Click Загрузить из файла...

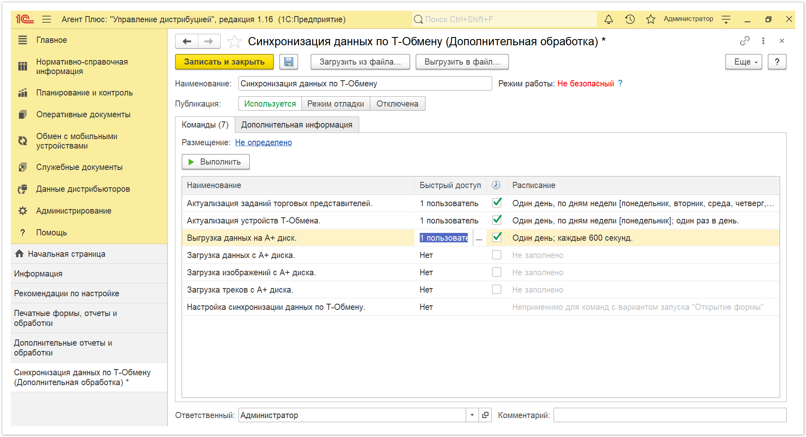coord(360,62)
